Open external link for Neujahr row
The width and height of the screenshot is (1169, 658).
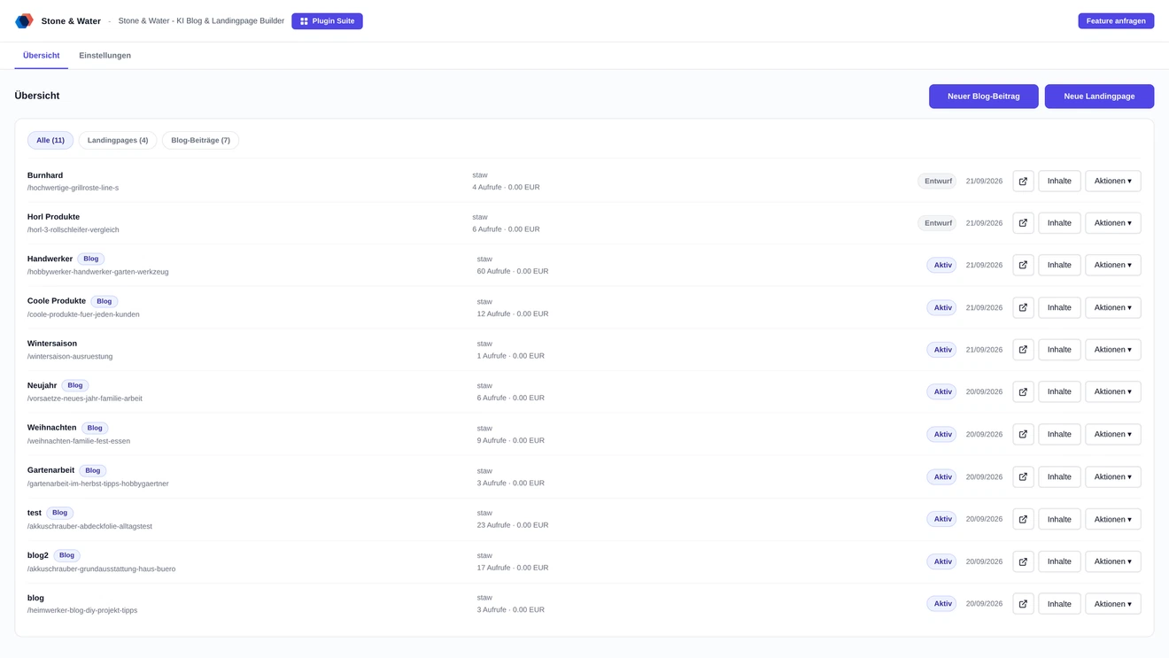pyautogui.click(x=1023, y=391)
